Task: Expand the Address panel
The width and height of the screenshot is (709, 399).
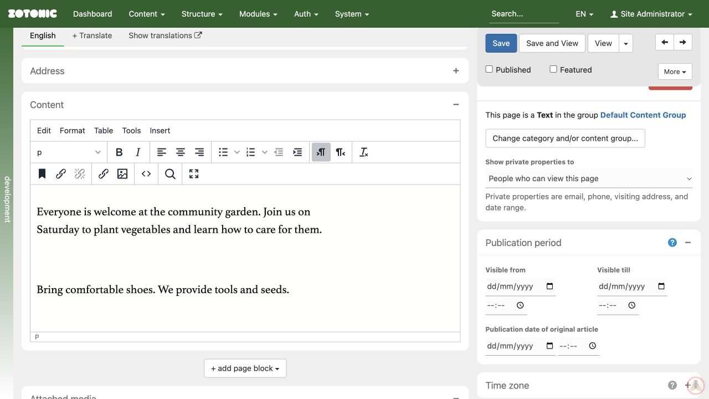Action: click(x=456, y=71)
